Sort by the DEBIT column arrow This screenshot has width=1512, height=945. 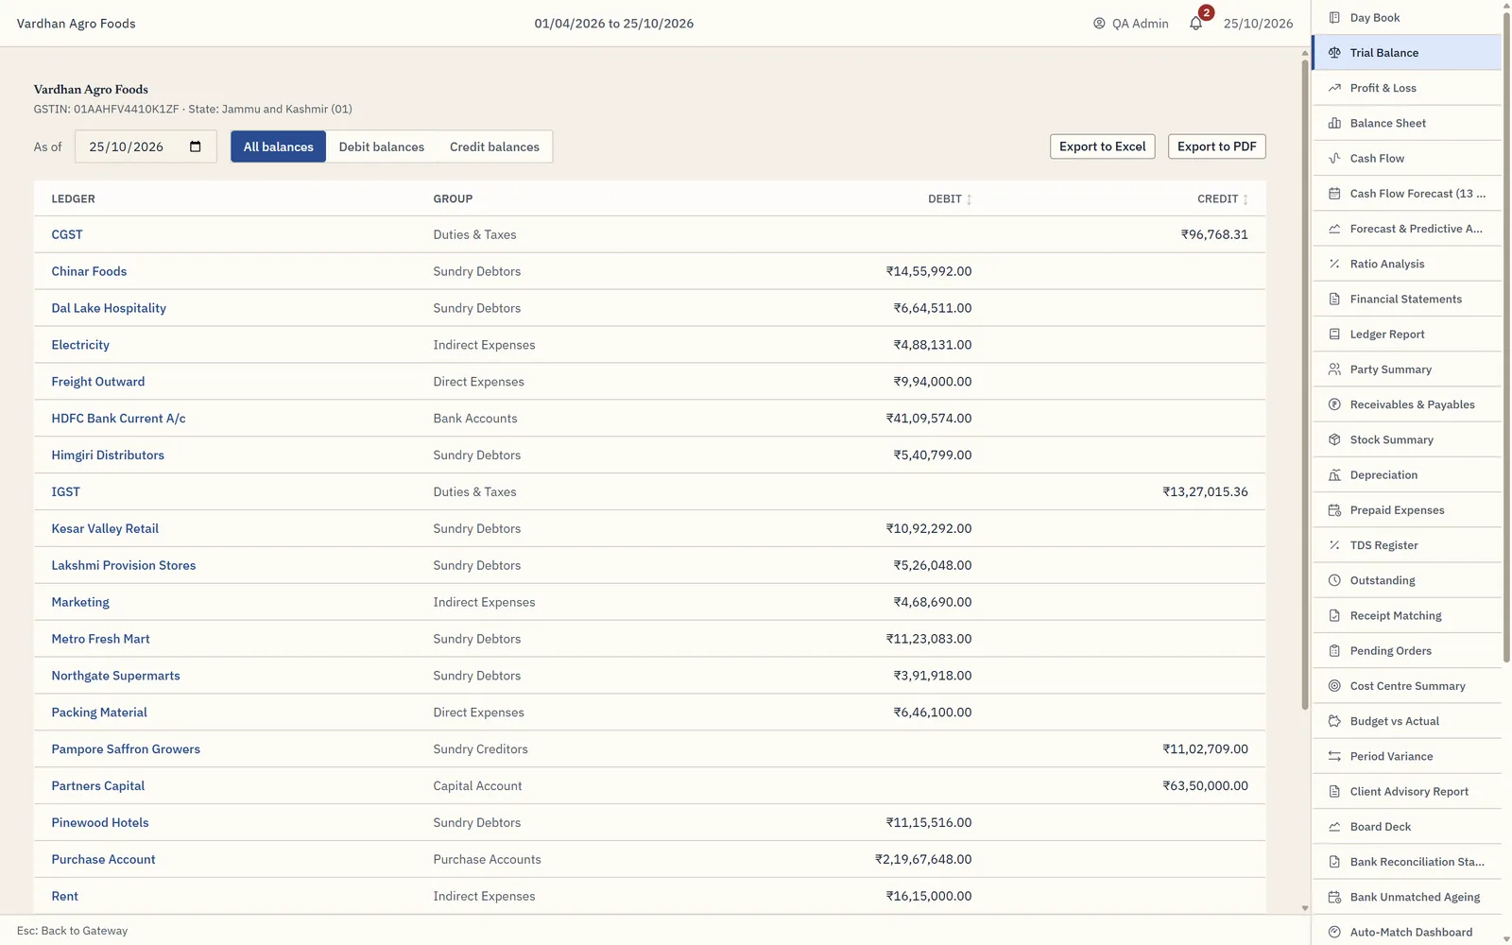(x=969, y=199)
